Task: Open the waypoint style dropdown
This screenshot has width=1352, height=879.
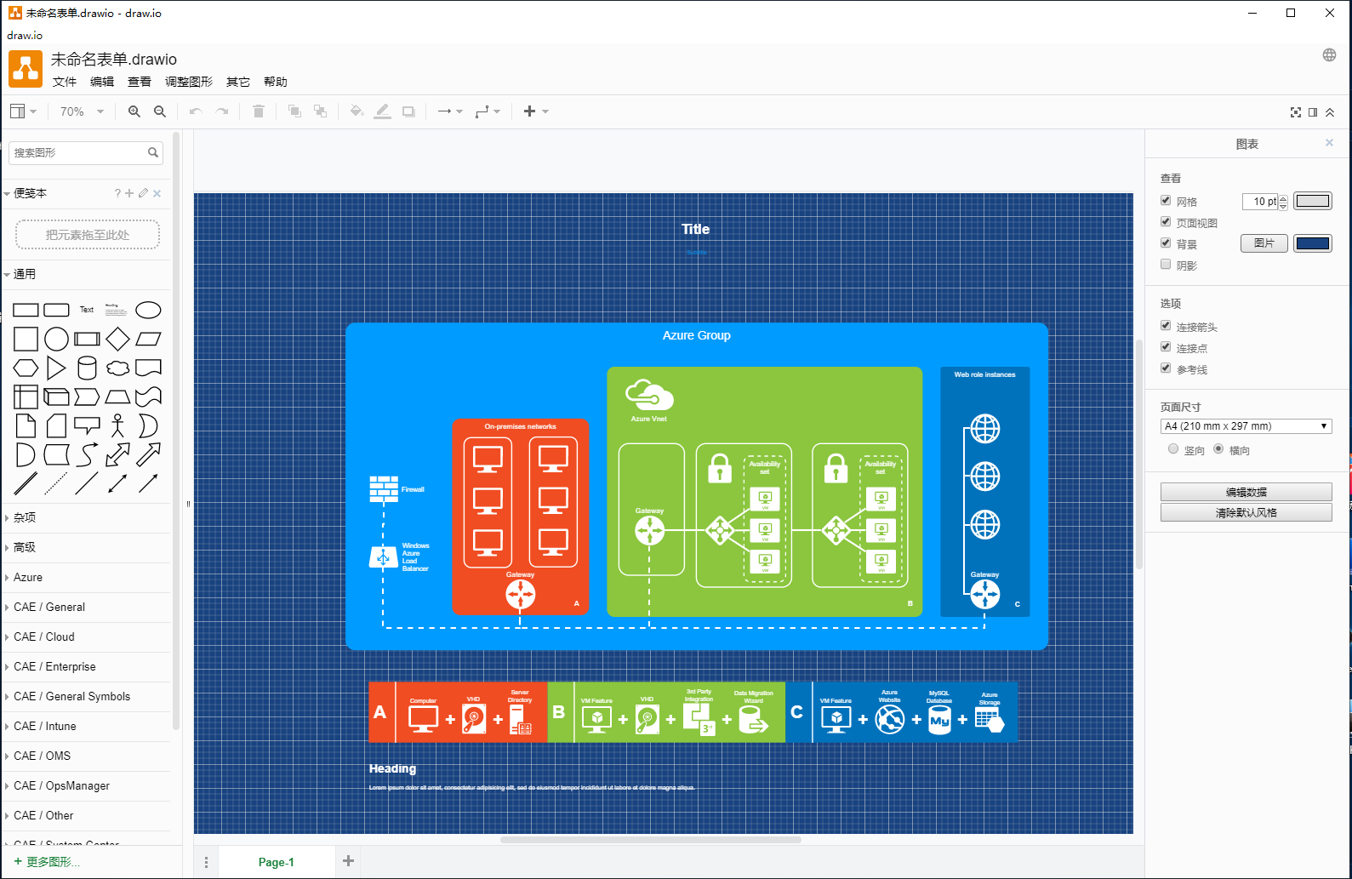Action: pos(488,111)
